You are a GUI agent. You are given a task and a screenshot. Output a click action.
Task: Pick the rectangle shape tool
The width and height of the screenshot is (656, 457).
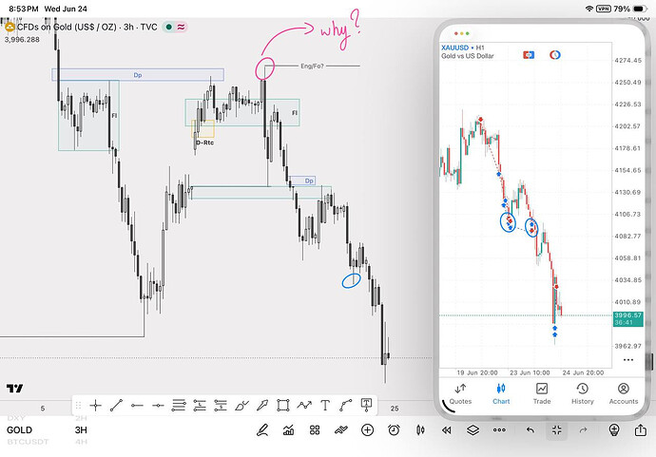point(283,405)
